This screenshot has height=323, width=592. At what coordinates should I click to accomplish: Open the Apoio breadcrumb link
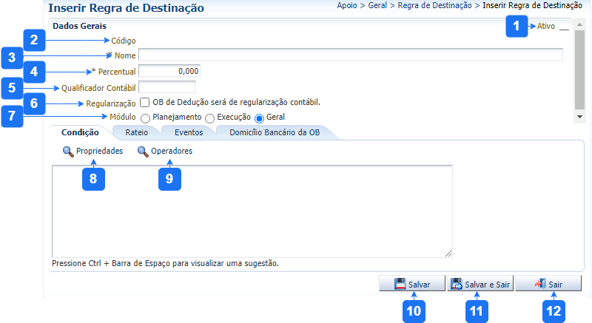point(348,5)
